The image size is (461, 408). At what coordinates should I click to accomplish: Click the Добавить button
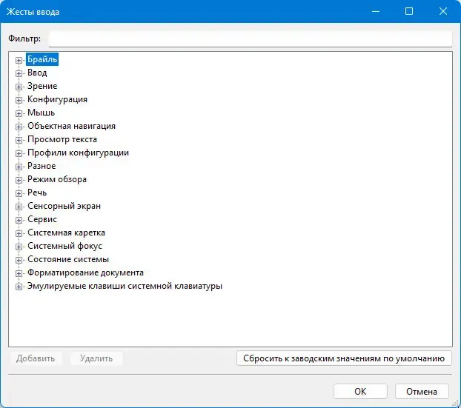pos(36,358)
